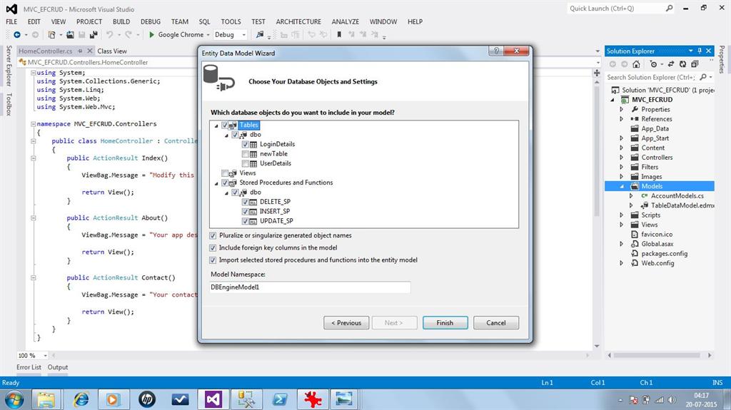Screen dimensions: 731x410
Task: Collapse Stored Procedures and Functions node
Action: [x=216, y=183]
